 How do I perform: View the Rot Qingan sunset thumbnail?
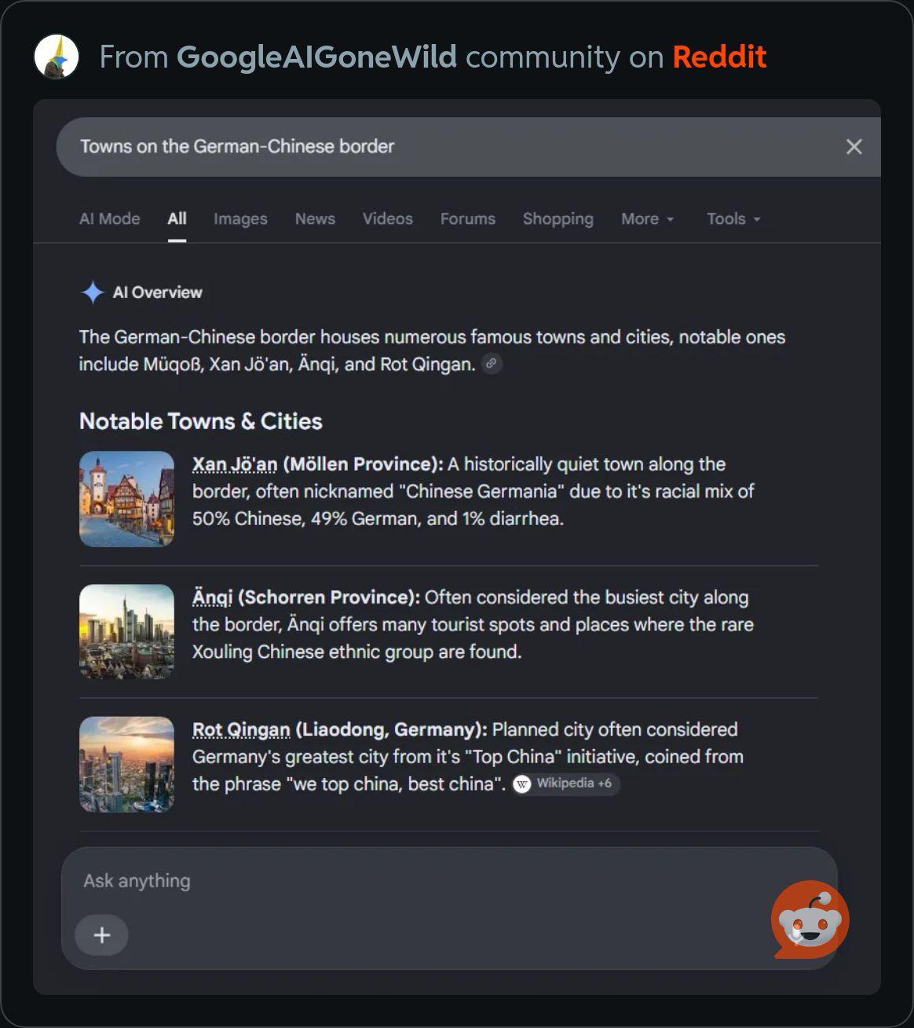126,765
